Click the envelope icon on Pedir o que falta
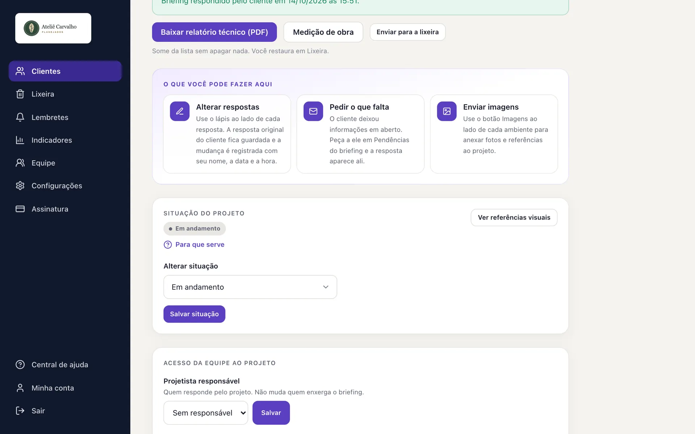The image size is (695, 434). [313, 111]
